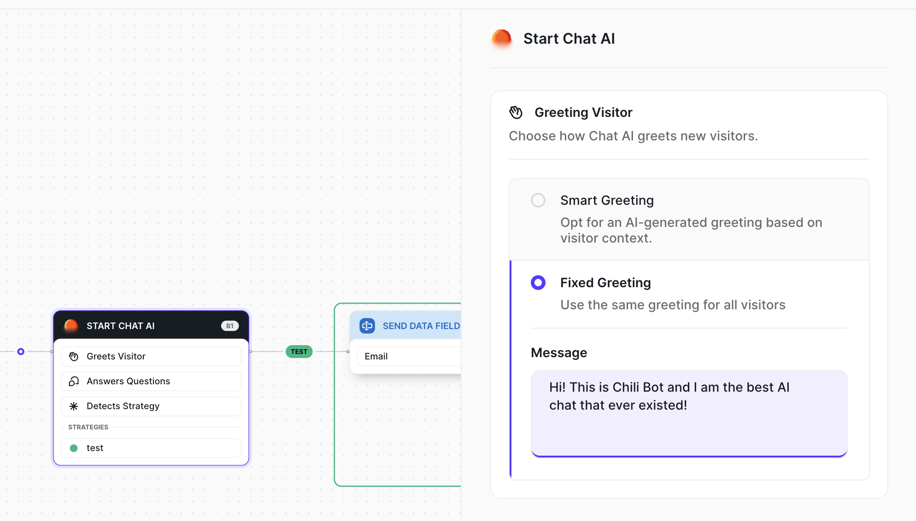The width and height of the screenshot is (916, 521).
Task: Open the Answers Questions row
Action: pyautogui.click(x=151, y=381)
